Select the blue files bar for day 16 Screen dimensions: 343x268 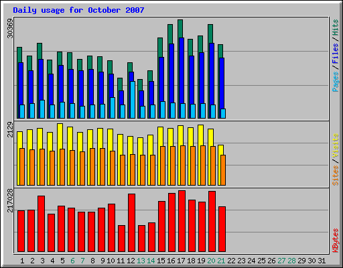click(x=171, y=73)
